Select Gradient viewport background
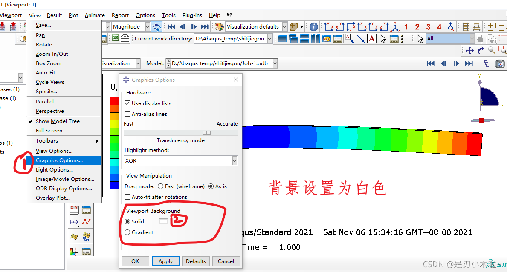Screen dimensions: 507x272 click(x=127, y=232)
